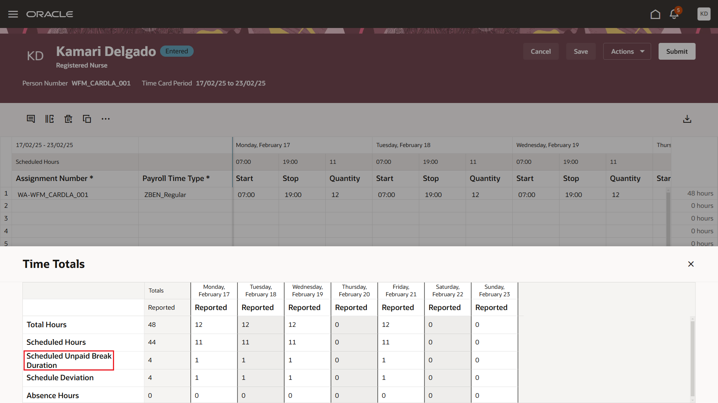Delete timecard entries with trash icon

pyautogui.click(x=68, y=119)
